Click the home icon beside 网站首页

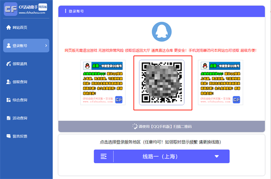(9, 27)
